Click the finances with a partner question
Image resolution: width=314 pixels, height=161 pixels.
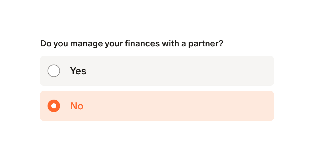[x=132, y=44]
